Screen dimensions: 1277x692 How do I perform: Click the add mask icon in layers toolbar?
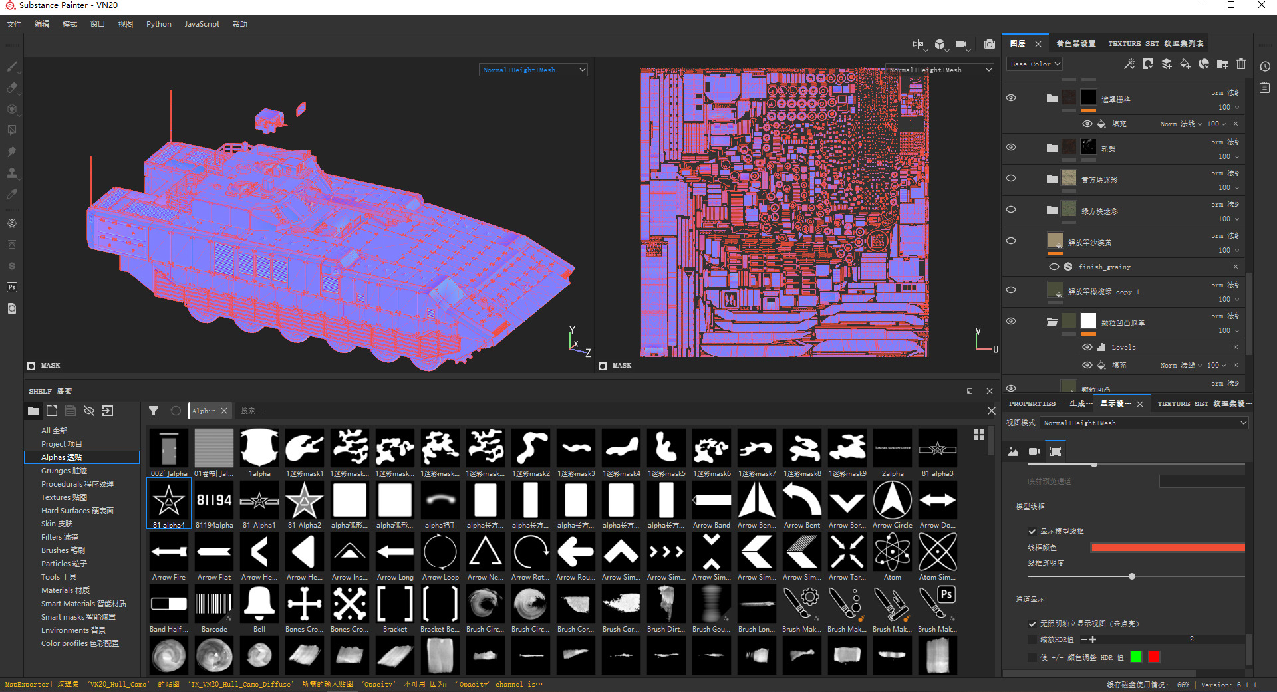1148,64
